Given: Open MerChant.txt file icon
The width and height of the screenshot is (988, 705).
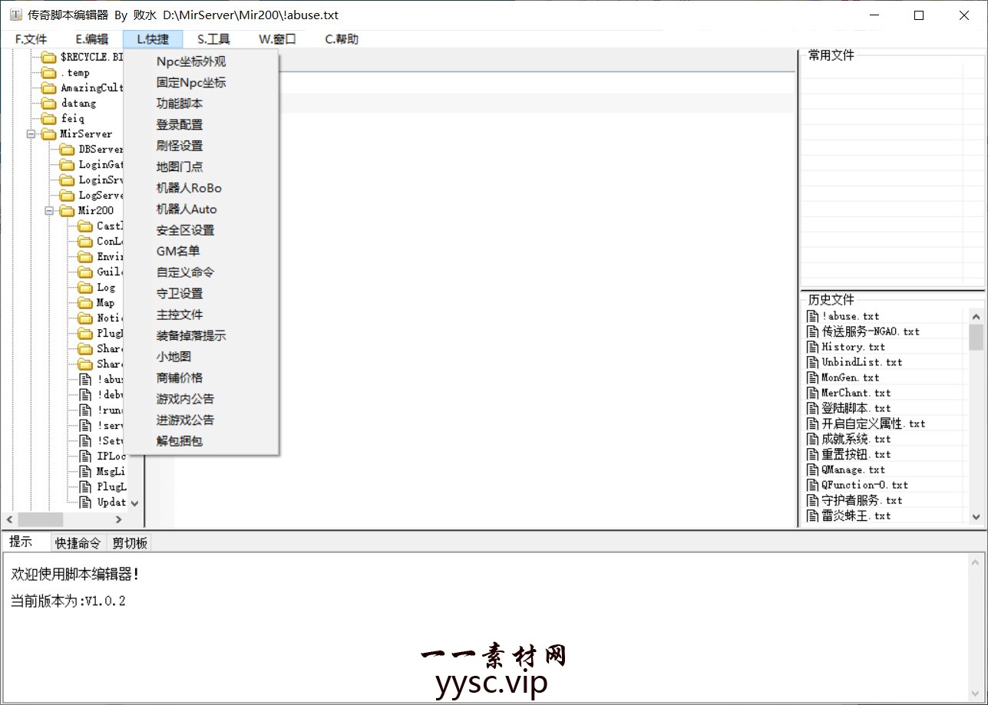Looking at the screenshot, I should (x=813, y=393).
